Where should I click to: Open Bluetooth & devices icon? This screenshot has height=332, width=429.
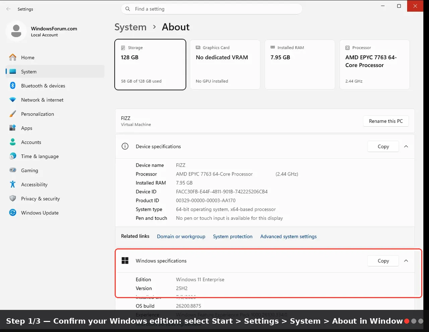(x=13, y=86)
